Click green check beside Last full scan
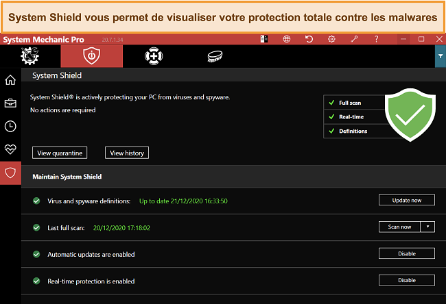Image resolution: width=446 pixels, height=304 pixels. pos(36,227)
